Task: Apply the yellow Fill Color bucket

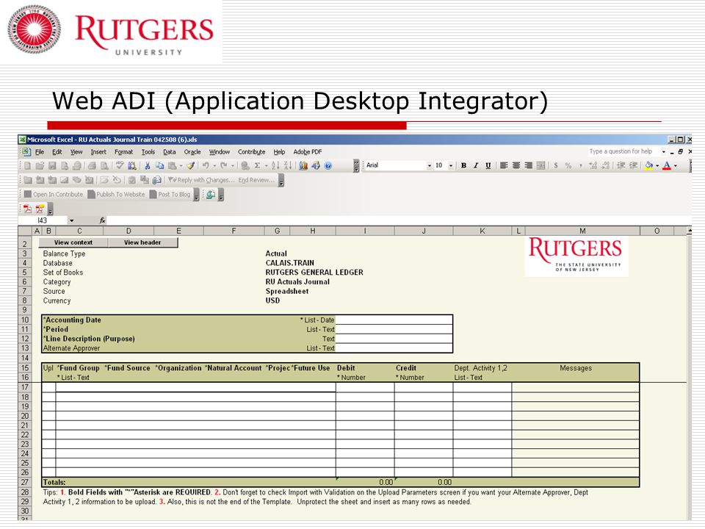Action: 648,165
